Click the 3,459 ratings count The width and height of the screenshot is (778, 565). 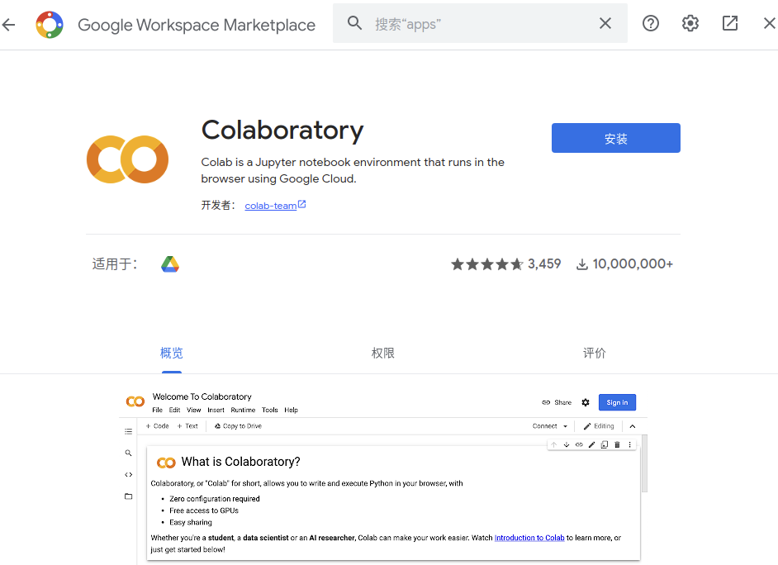544,264
